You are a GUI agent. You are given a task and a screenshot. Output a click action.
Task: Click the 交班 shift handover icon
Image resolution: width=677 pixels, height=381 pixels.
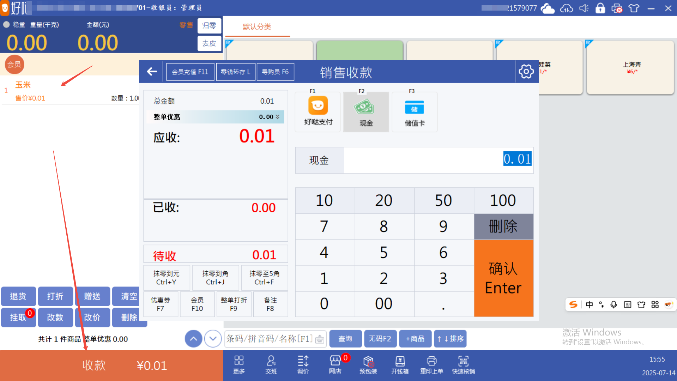click(271, 365)
